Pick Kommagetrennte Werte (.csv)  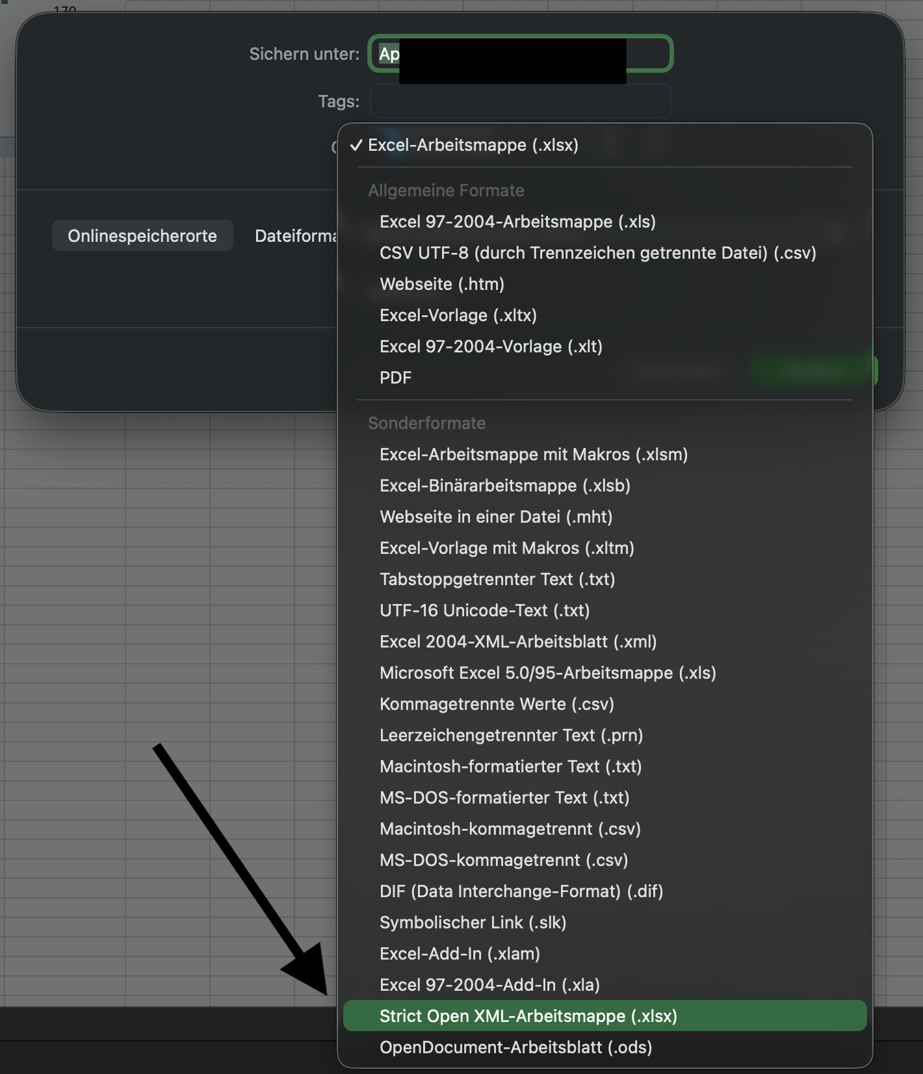604,704
